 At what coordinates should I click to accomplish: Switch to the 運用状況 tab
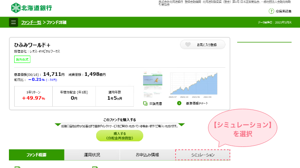tap(92, 155)
